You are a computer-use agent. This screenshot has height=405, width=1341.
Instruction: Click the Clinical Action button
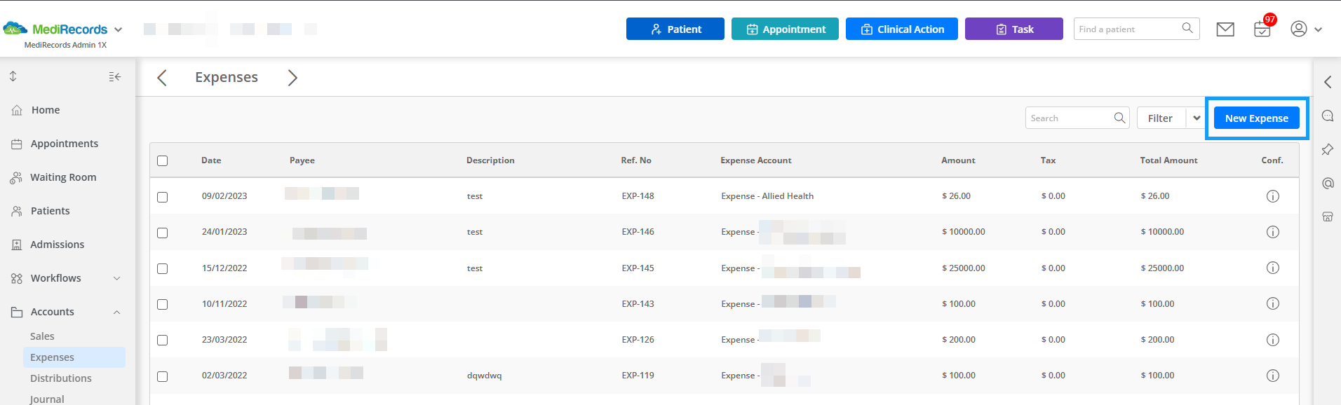pyautogui.click(x=901, y=29)
